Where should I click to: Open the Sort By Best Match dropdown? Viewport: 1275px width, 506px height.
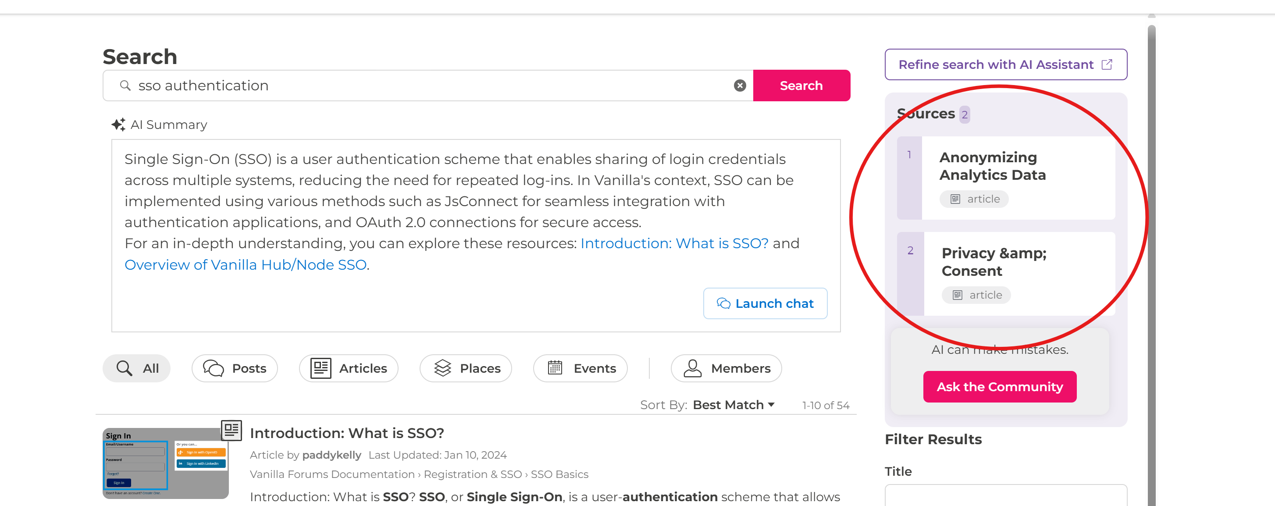click(733, 405)
